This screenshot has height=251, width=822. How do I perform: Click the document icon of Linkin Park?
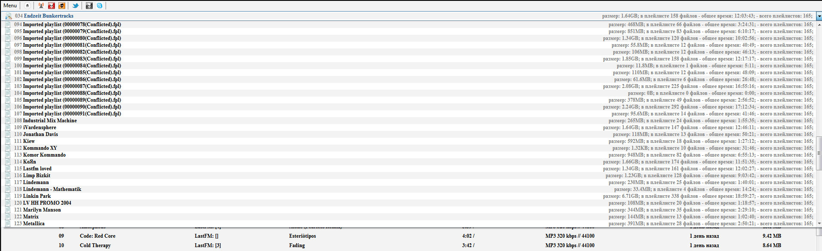click(x=8, y=196)
